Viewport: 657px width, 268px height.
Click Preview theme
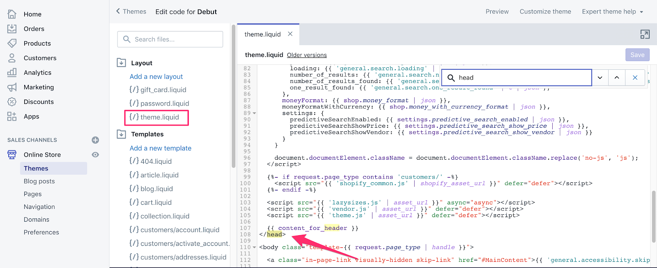[x=497, y=11]
